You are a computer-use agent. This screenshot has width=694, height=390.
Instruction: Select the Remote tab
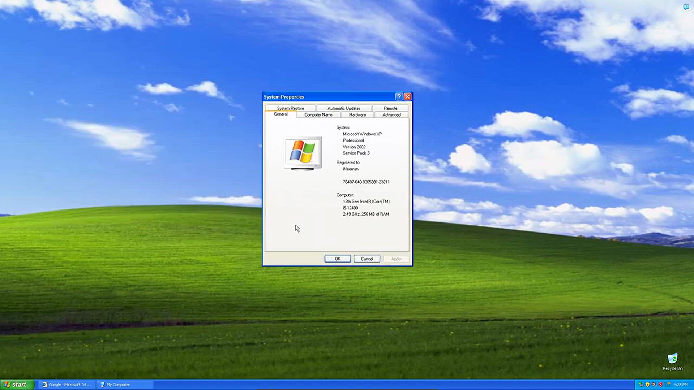click(x=390, y=108)
